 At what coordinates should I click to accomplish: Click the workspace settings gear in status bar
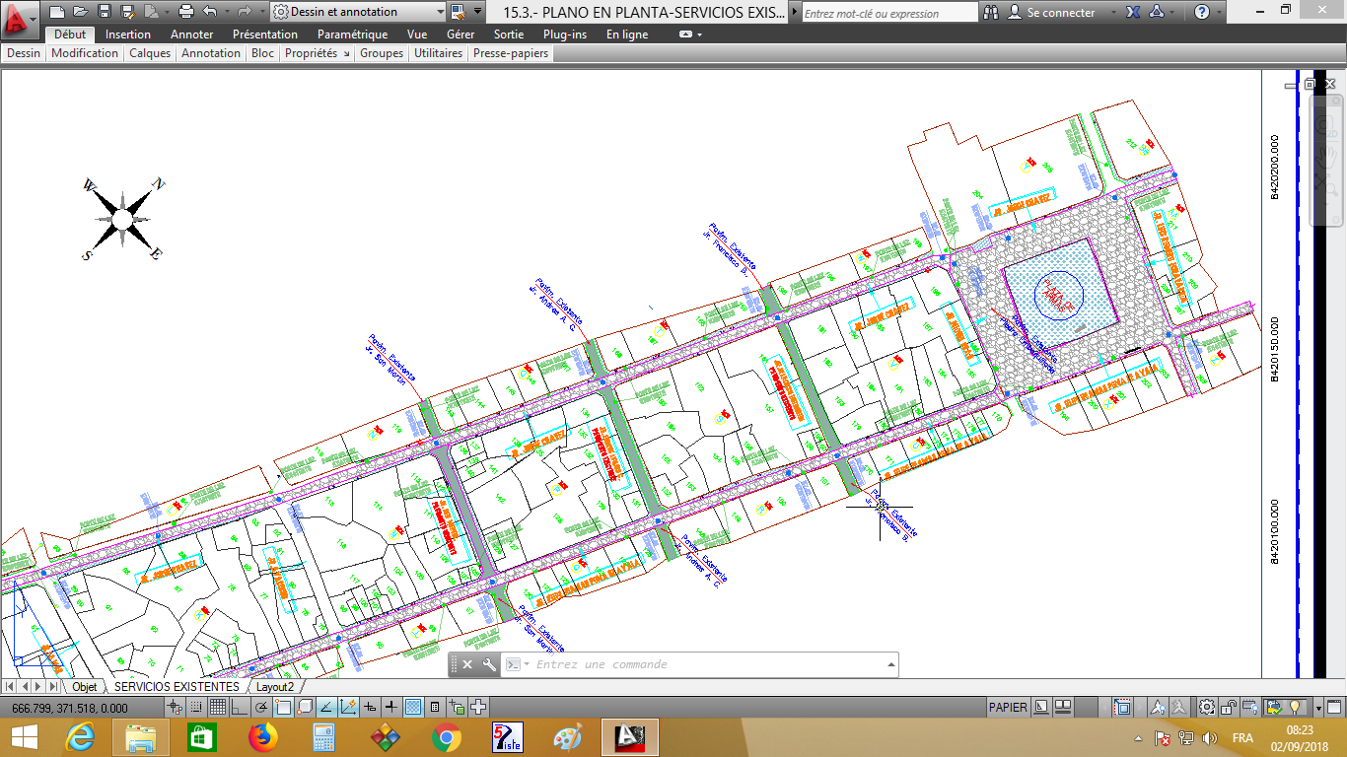click(x=1205, y=706)
